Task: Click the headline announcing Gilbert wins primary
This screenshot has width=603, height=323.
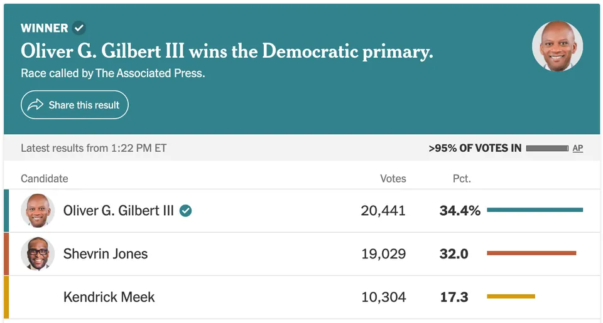Action: tap(227, 51)
